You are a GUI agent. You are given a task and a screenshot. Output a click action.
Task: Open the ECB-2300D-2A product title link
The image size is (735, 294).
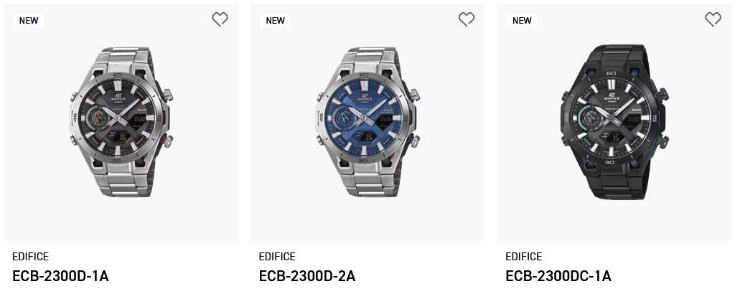click(307, 276)
